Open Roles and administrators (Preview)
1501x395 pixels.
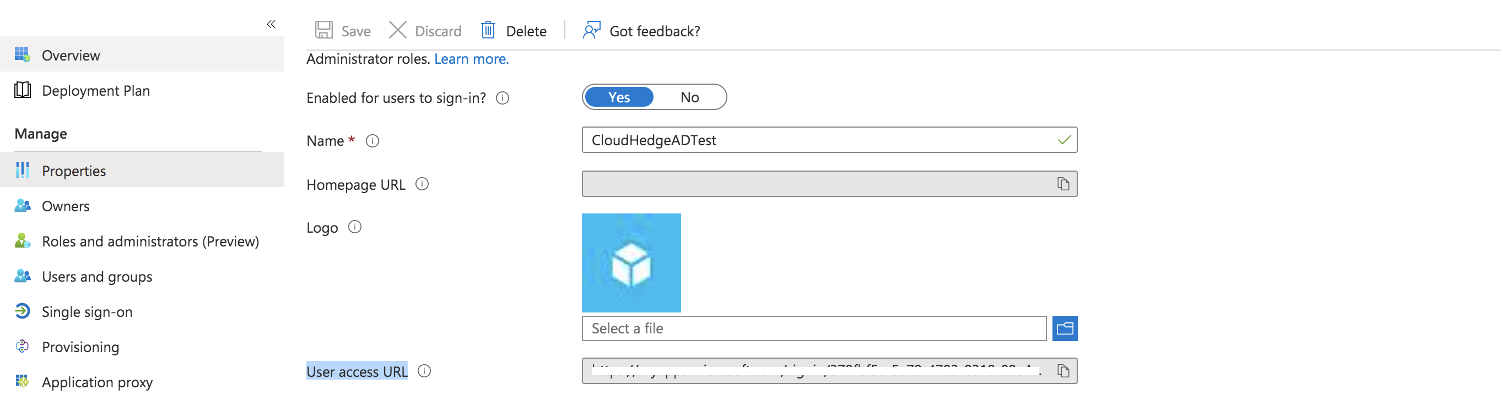click(x=150, y=241)
